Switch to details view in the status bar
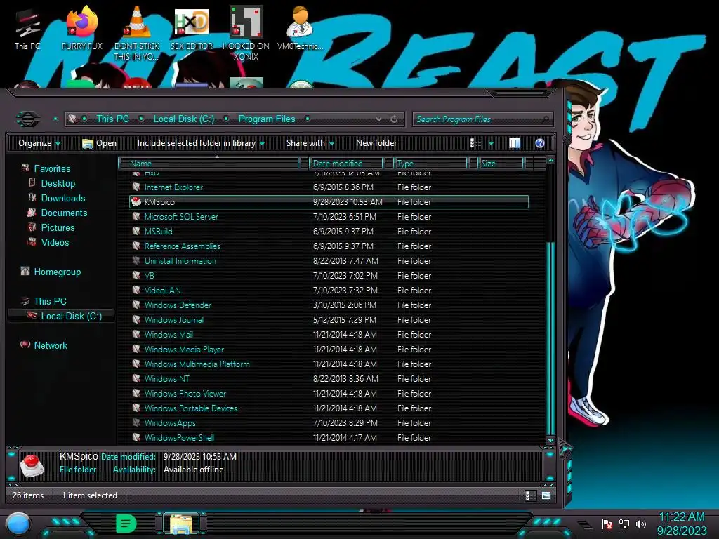The image size is (719, 539). (x=530, y=495)
